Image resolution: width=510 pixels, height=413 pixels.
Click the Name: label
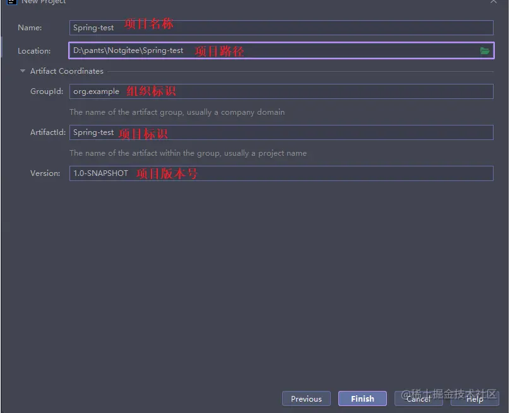[x=30, y=28]
